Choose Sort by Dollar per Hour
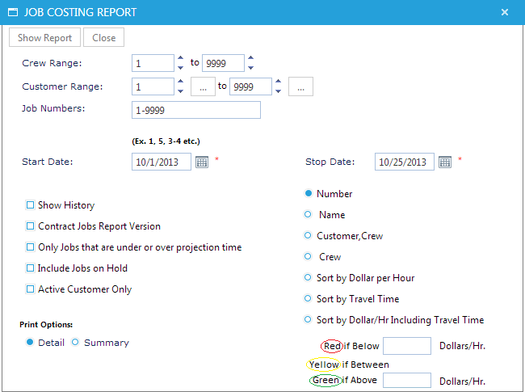Screen dimensions: 525x392 point(308,278)
